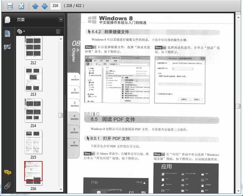The width and height of the screenshot is (243, 196).
Task: Click the fit-width page icon
Action: [x=10, y=6]
